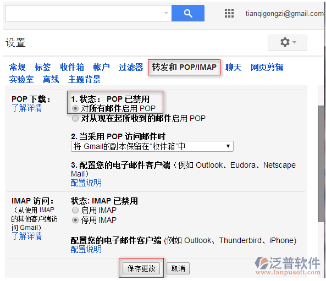Click the blue search magnifier button

[x=188, y=13]
